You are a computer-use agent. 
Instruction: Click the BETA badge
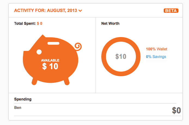171,11
